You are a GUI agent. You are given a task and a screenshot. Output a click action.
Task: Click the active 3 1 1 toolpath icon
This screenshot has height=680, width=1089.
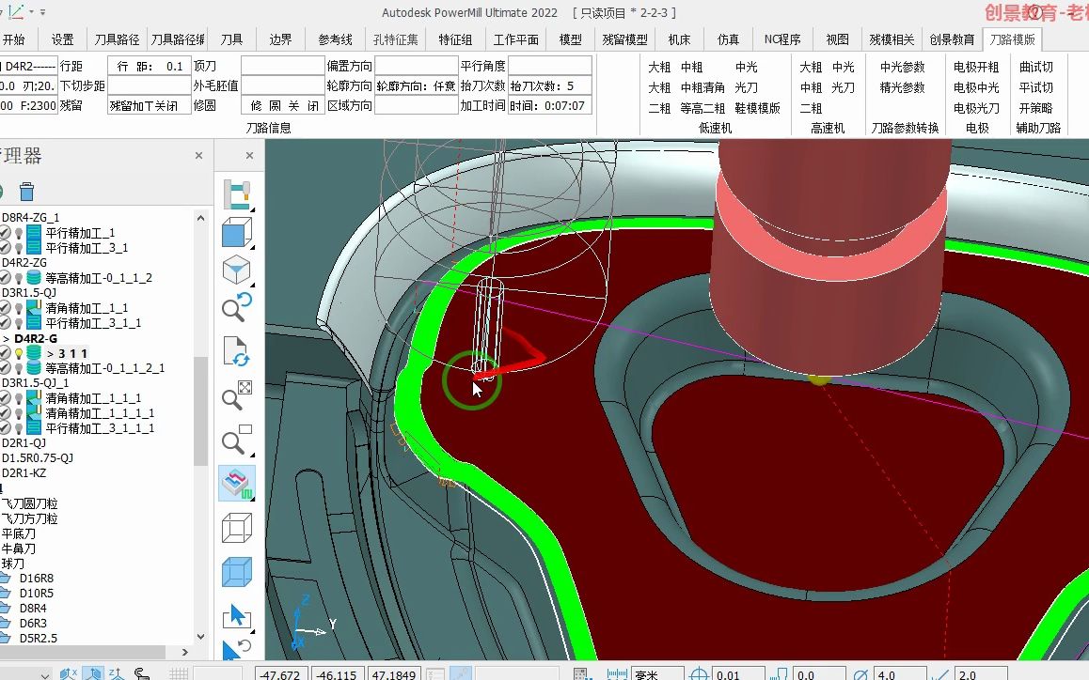(x=34, y=353)
